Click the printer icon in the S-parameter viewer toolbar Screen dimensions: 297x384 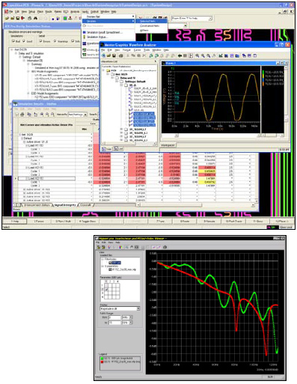tap(165, 247)
